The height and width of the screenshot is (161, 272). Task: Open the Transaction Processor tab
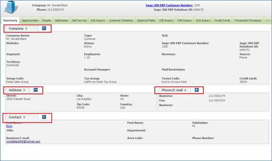248,20
